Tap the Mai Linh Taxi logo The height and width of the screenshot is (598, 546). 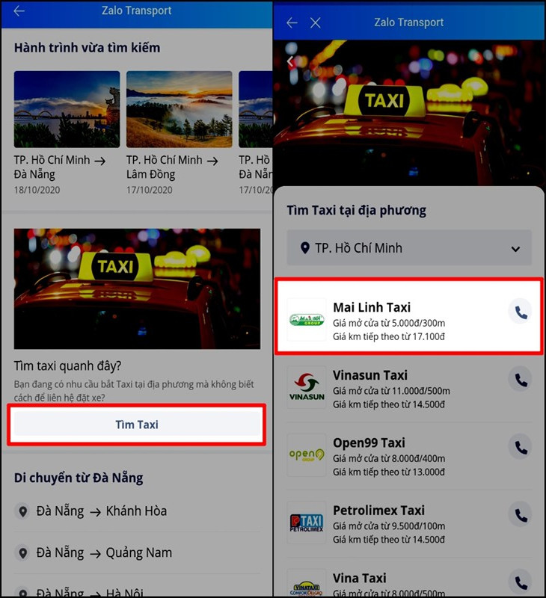coord(307,320)
